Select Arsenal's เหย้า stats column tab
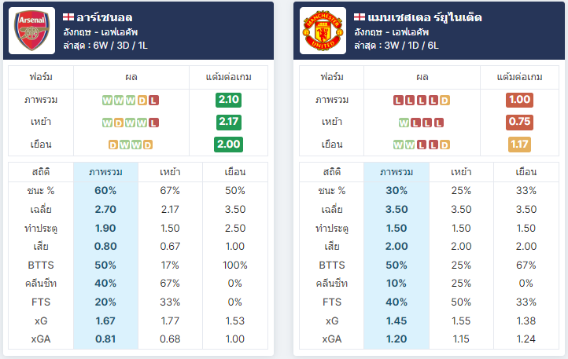The image size is (568, 359). [170, 172]
